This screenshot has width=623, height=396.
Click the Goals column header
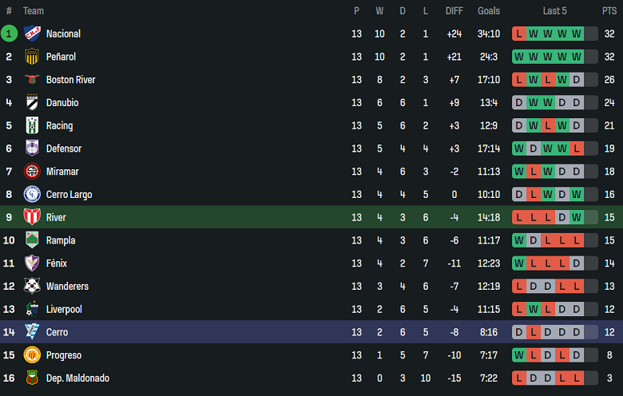[x=489, y=11]
